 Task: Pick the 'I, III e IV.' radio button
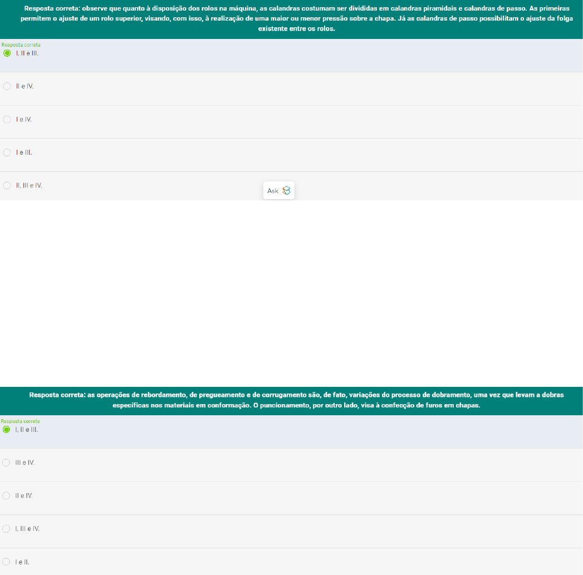[7, 528]
